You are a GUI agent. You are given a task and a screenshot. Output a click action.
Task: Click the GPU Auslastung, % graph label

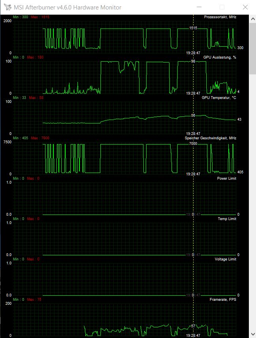[x=220, y=57]
